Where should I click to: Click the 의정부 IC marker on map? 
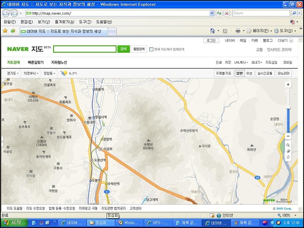click(x=101, y=149)
